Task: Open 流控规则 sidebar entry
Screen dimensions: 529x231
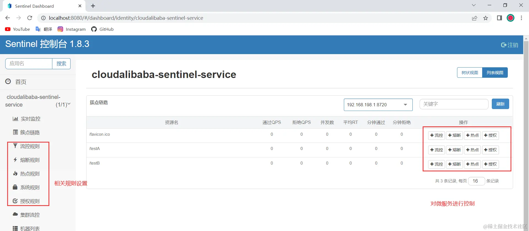Action: tap(26, 146)
